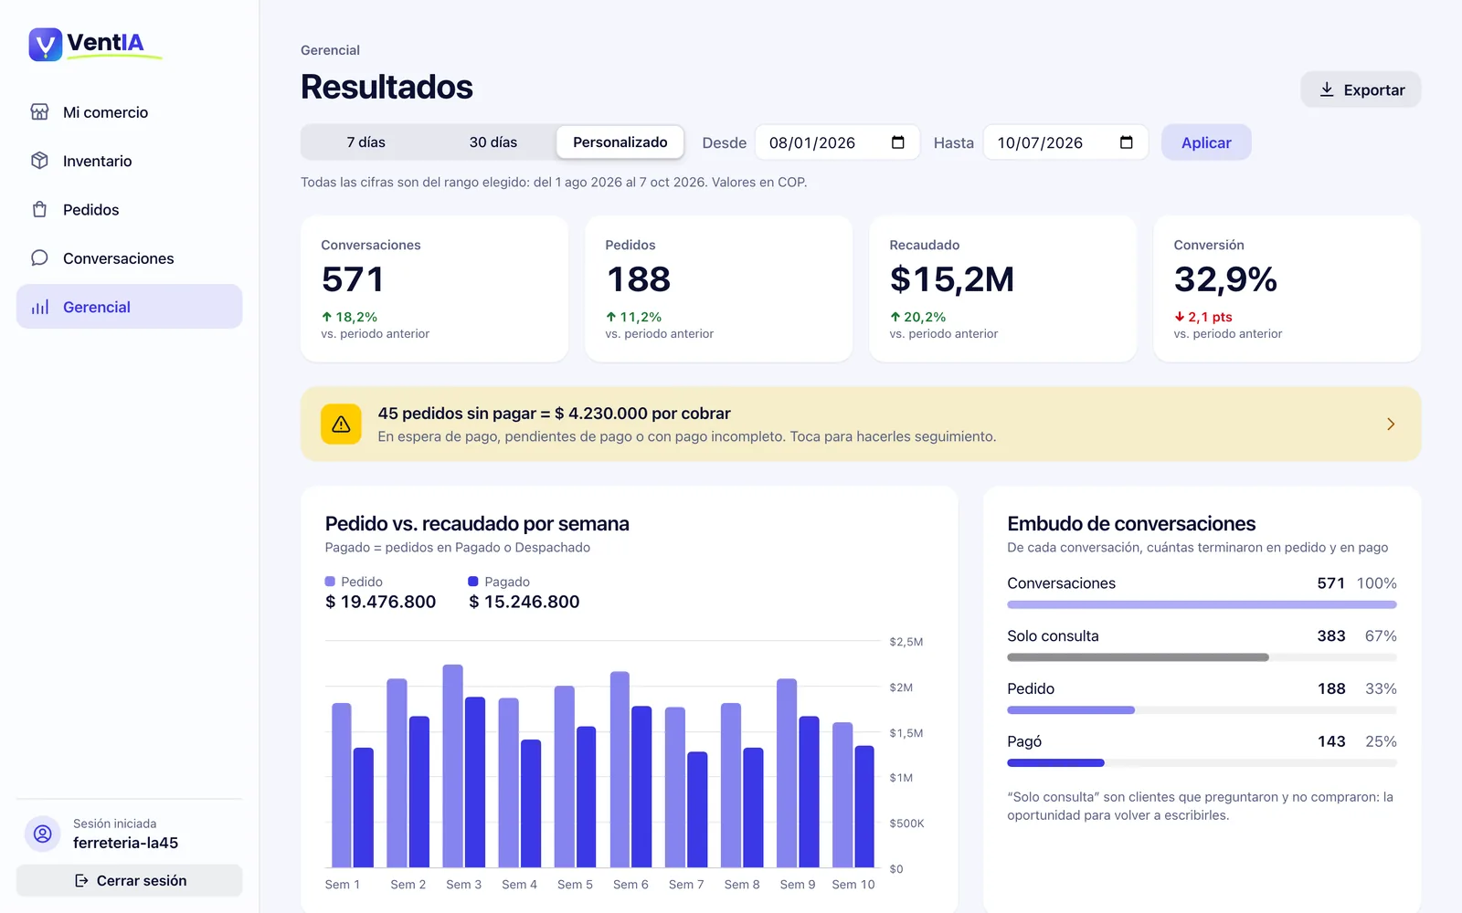Click the user avatar icon by ferreteria-la45
Viewport: 1462px width, 913px height.
pyautogui.click(x=42, y=834)
